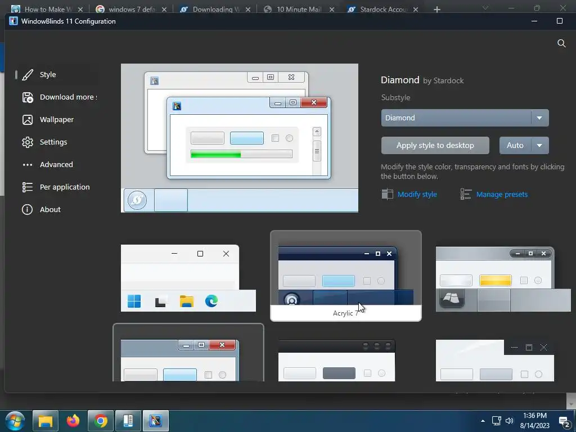Image resolution: width=576 pixels, height=432 pixels.
Task: Show hidden tray icons arrow
Action: [483, 421]
